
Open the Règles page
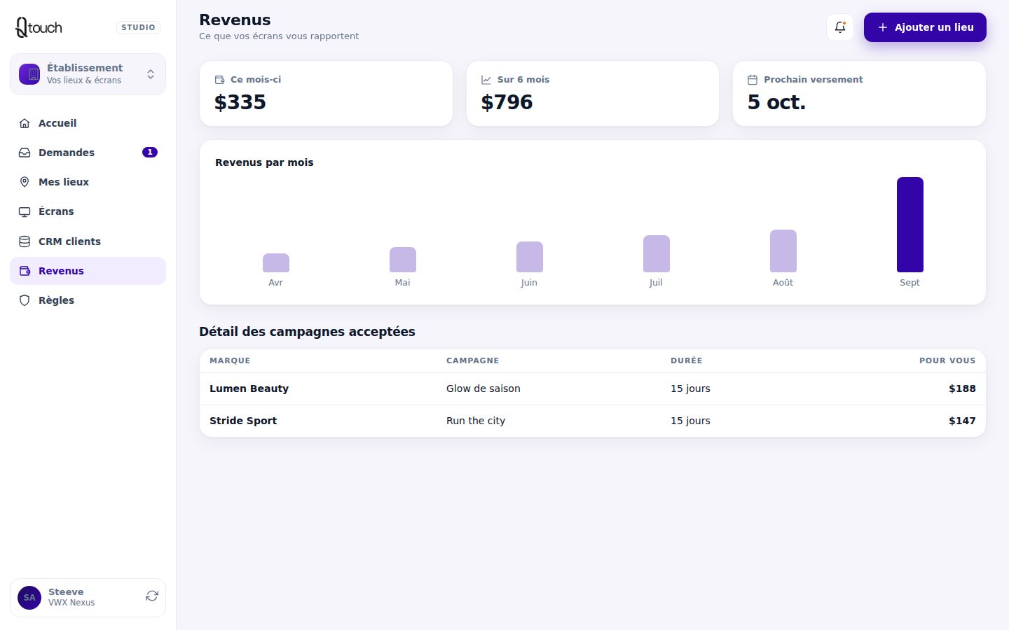pyautogui.click(x=88, y=300)
